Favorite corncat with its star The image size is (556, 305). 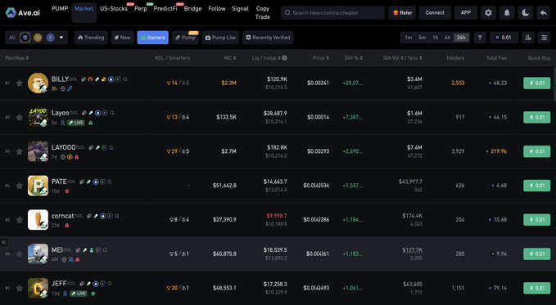tap(19, 220)
